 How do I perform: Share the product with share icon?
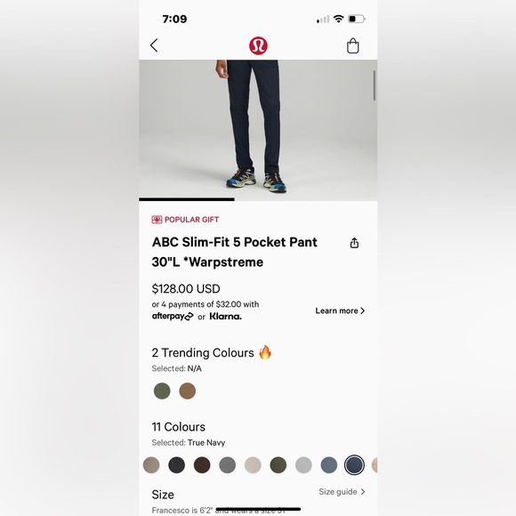(x=354, y=243)
